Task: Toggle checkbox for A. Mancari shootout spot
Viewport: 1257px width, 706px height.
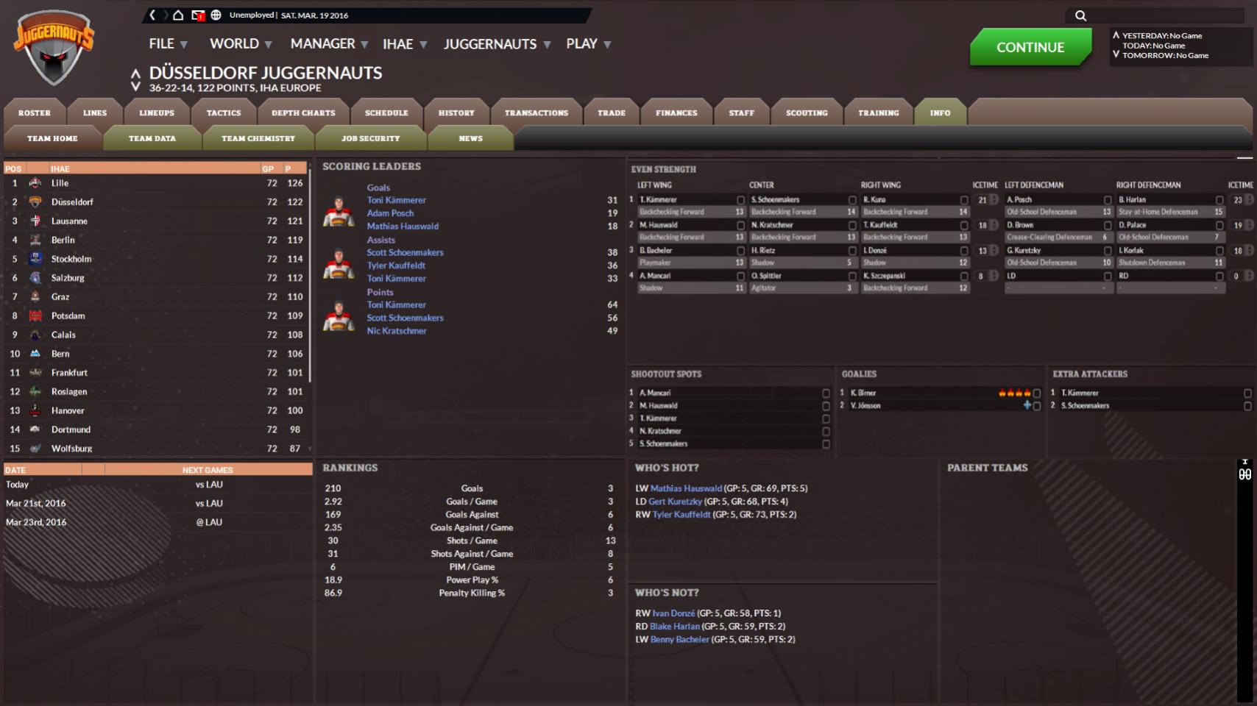Action: click(x=826, y=393)
